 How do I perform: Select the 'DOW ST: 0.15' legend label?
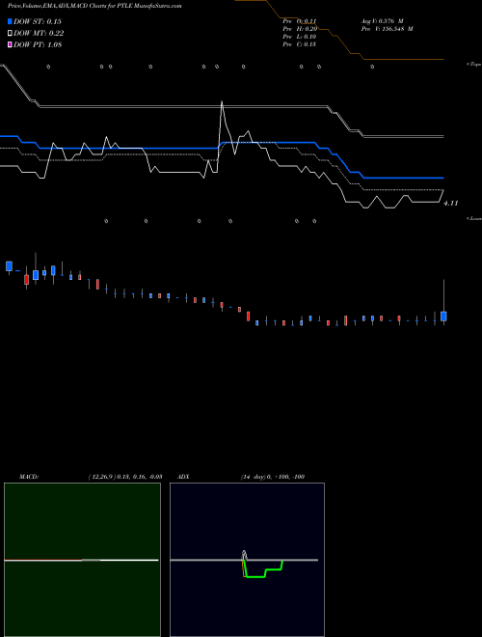(38, 21)
